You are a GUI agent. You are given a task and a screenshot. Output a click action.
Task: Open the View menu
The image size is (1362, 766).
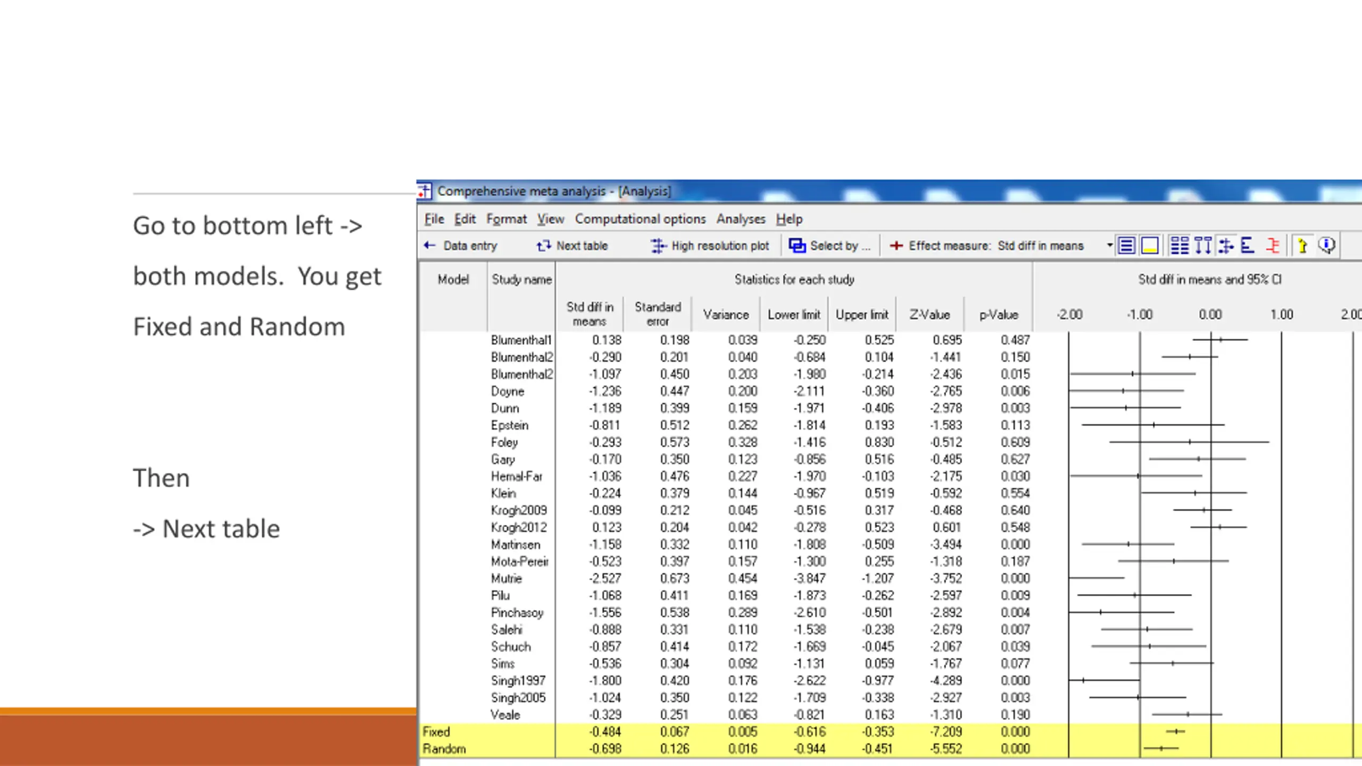550,219
